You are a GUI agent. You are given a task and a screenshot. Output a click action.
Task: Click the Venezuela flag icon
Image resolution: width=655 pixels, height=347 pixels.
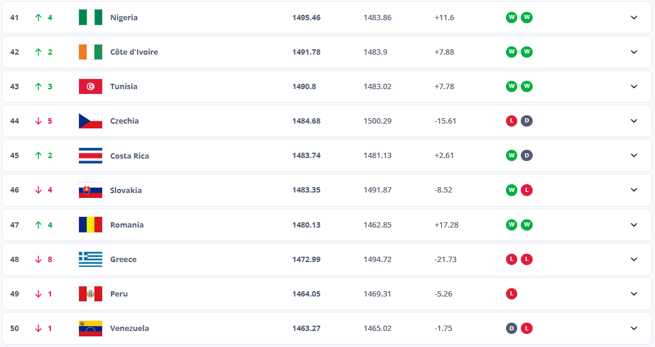click(x=90, y=328)
